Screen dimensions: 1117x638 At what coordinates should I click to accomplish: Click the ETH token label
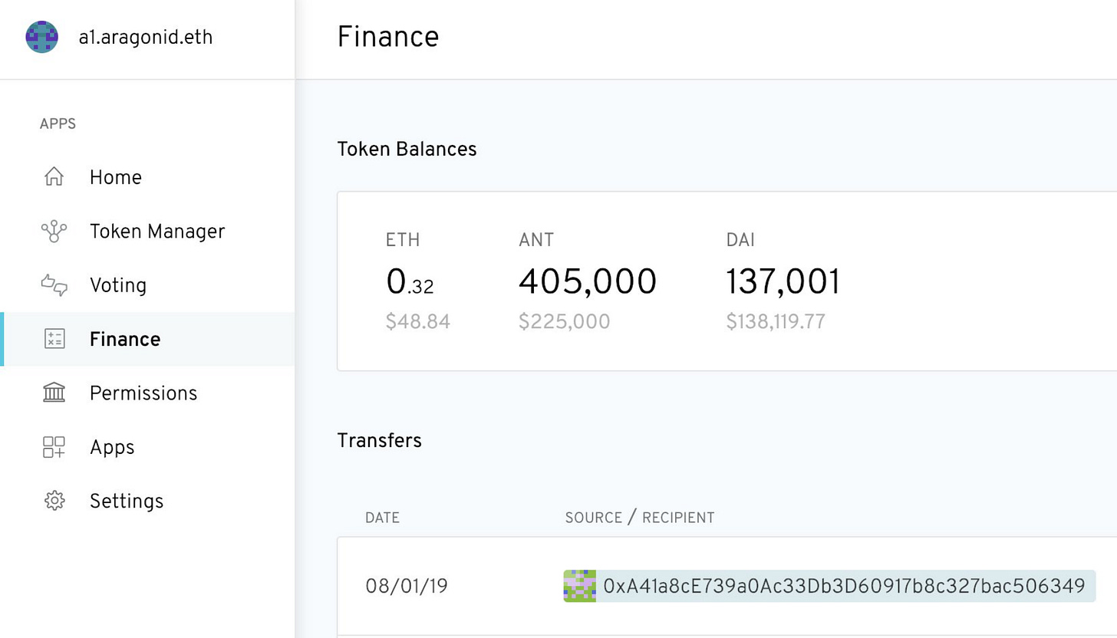pyautogui.click(x=403, y=240)
